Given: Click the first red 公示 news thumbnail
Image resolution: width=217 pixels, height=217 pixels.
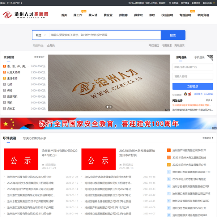Looking at the screenshot, I should coord(21,159).
